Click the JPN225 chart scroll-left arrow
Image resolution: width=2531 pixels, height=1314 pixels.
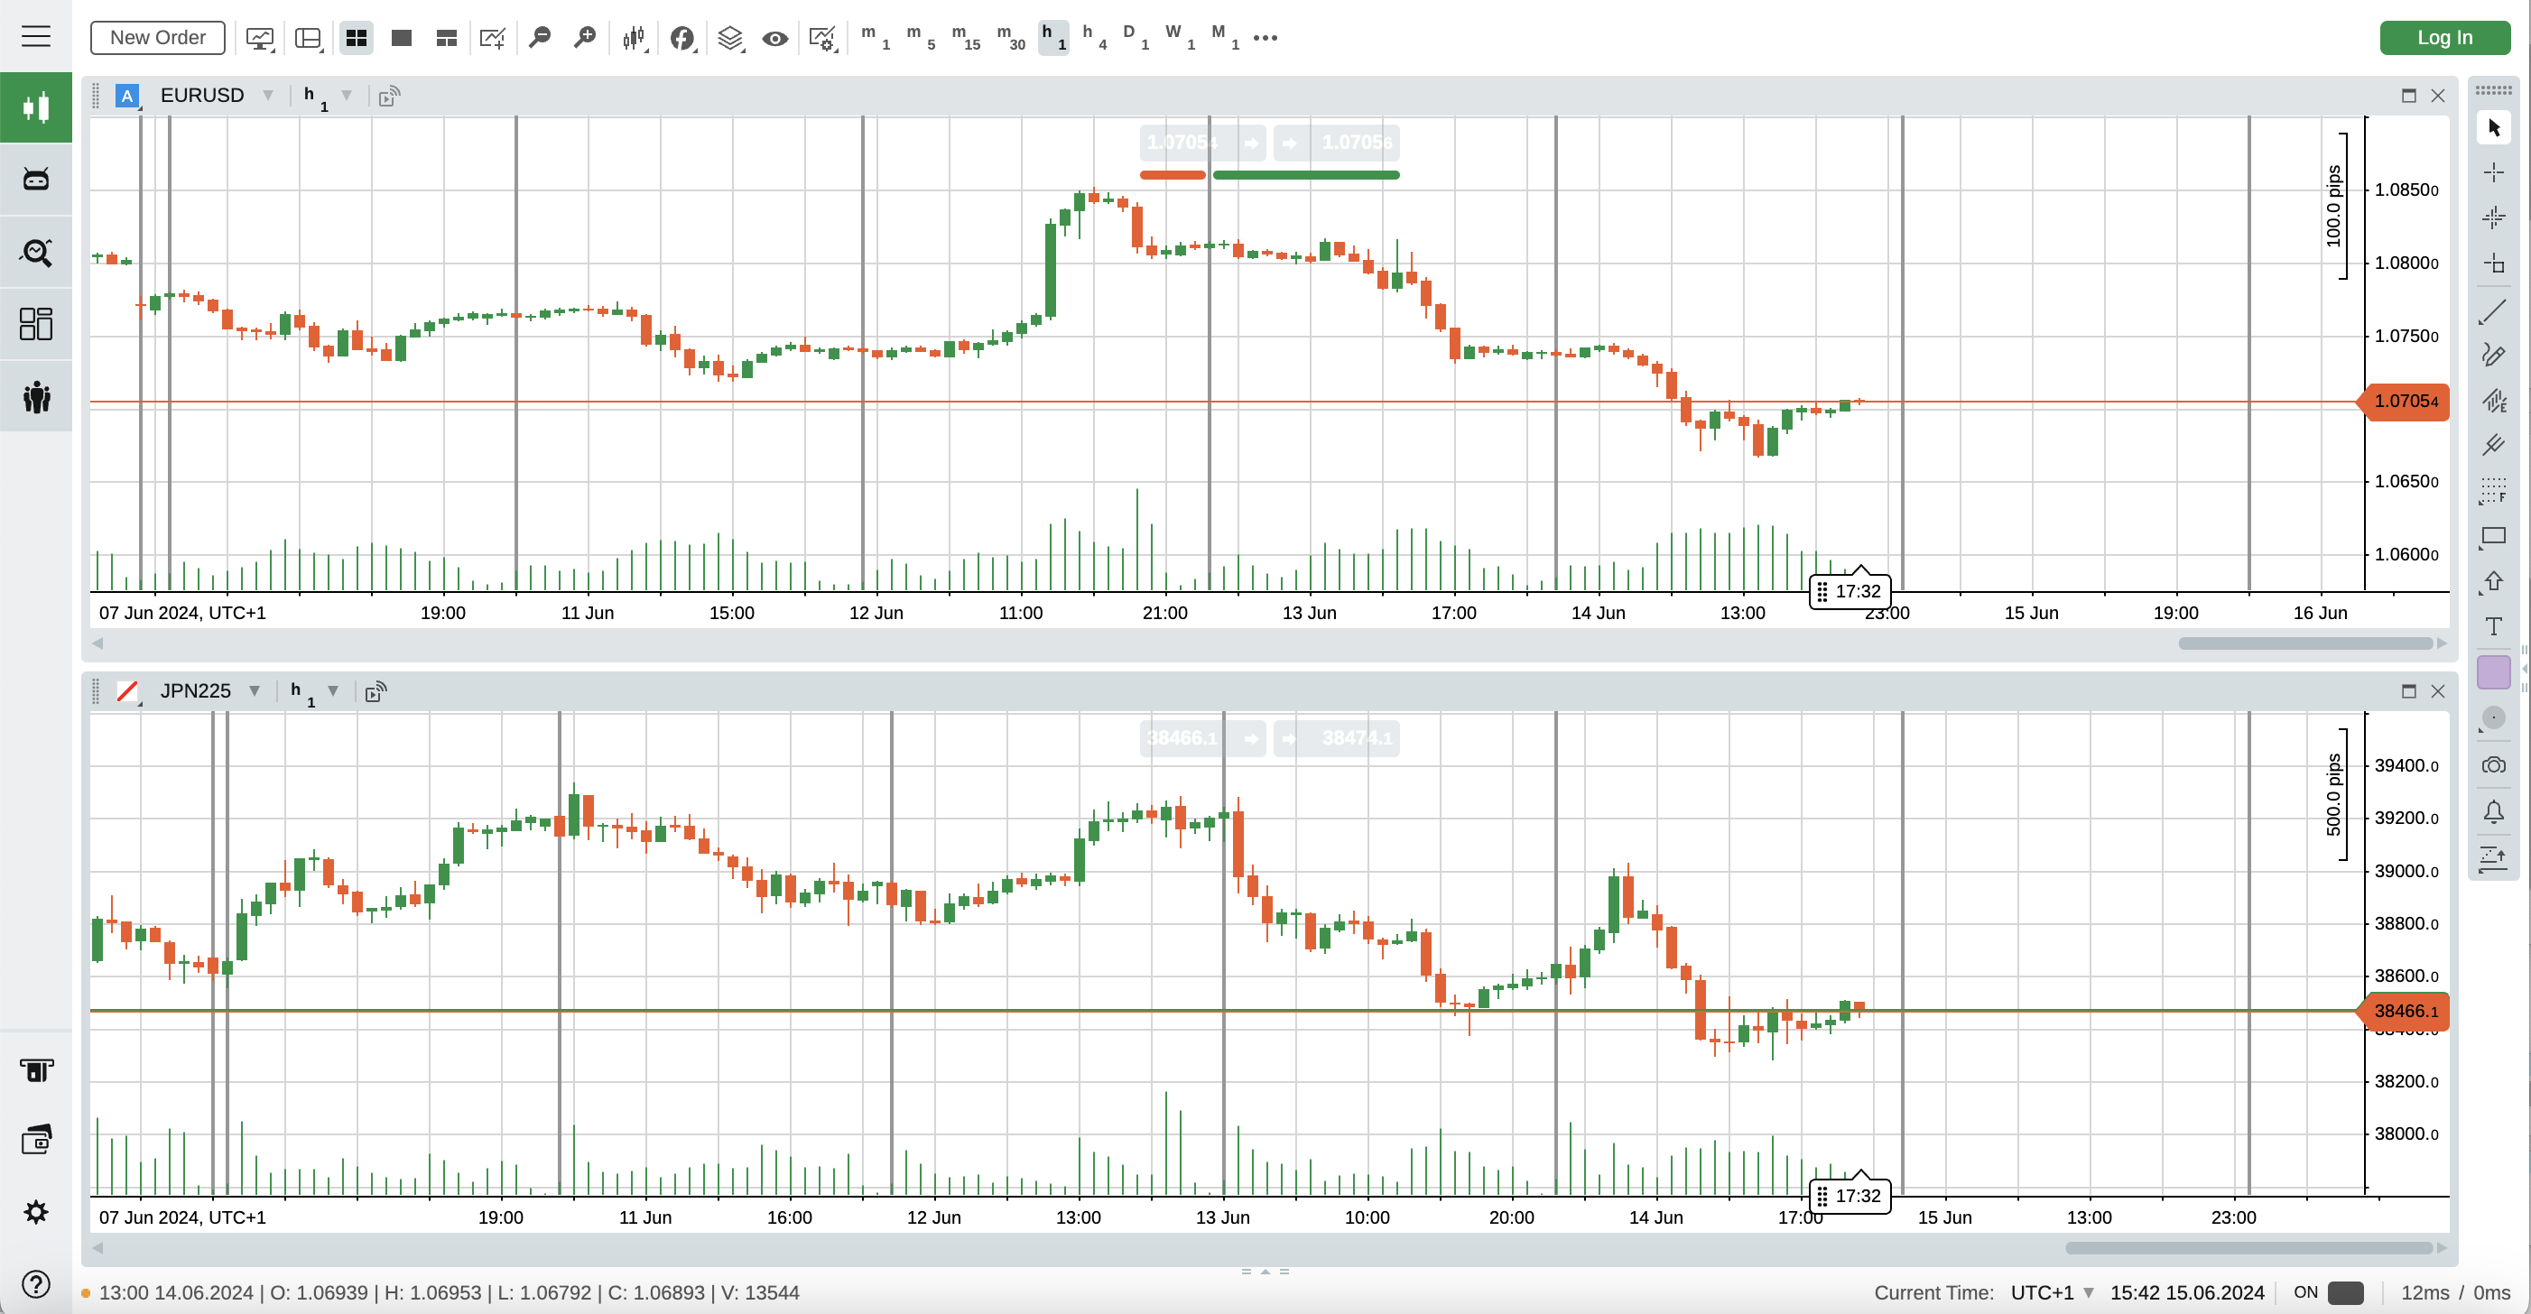pyautogui.click(x=97, y=1247)
